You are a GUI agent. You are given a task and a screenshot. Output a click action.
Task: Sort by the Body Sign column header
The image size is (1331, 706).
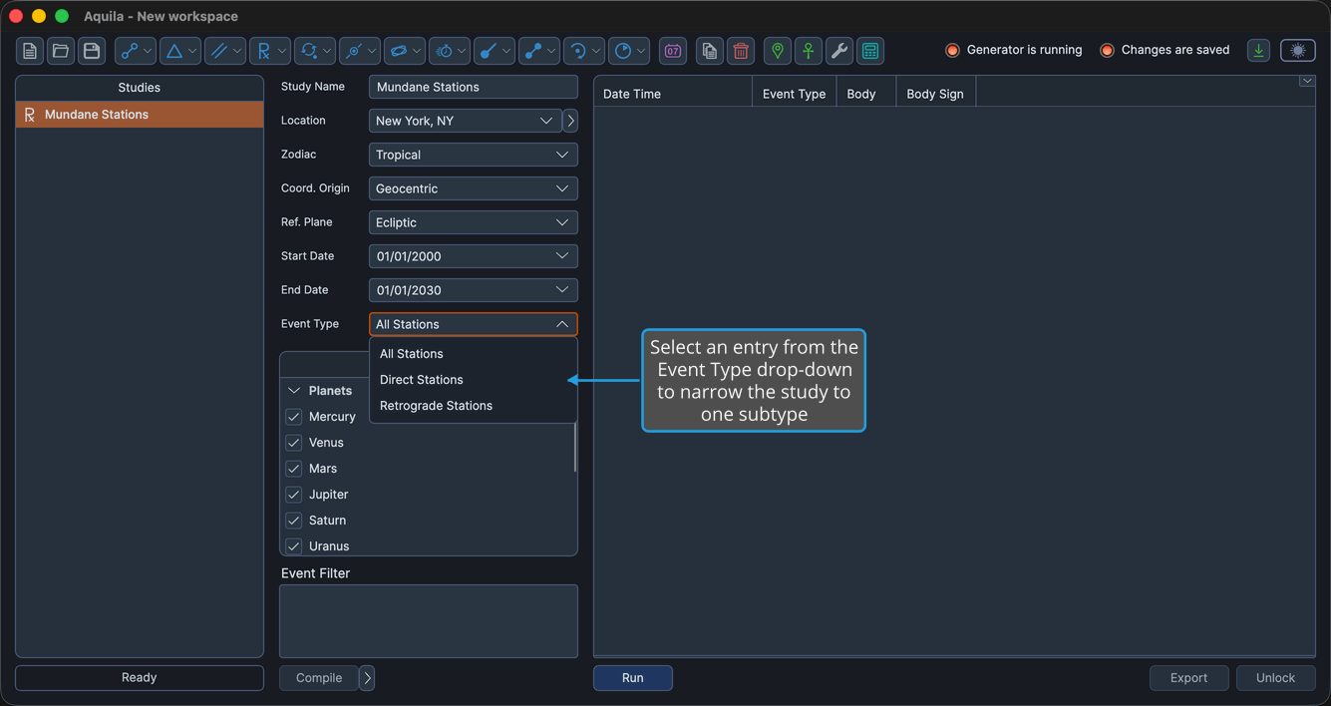click(935, 94)
